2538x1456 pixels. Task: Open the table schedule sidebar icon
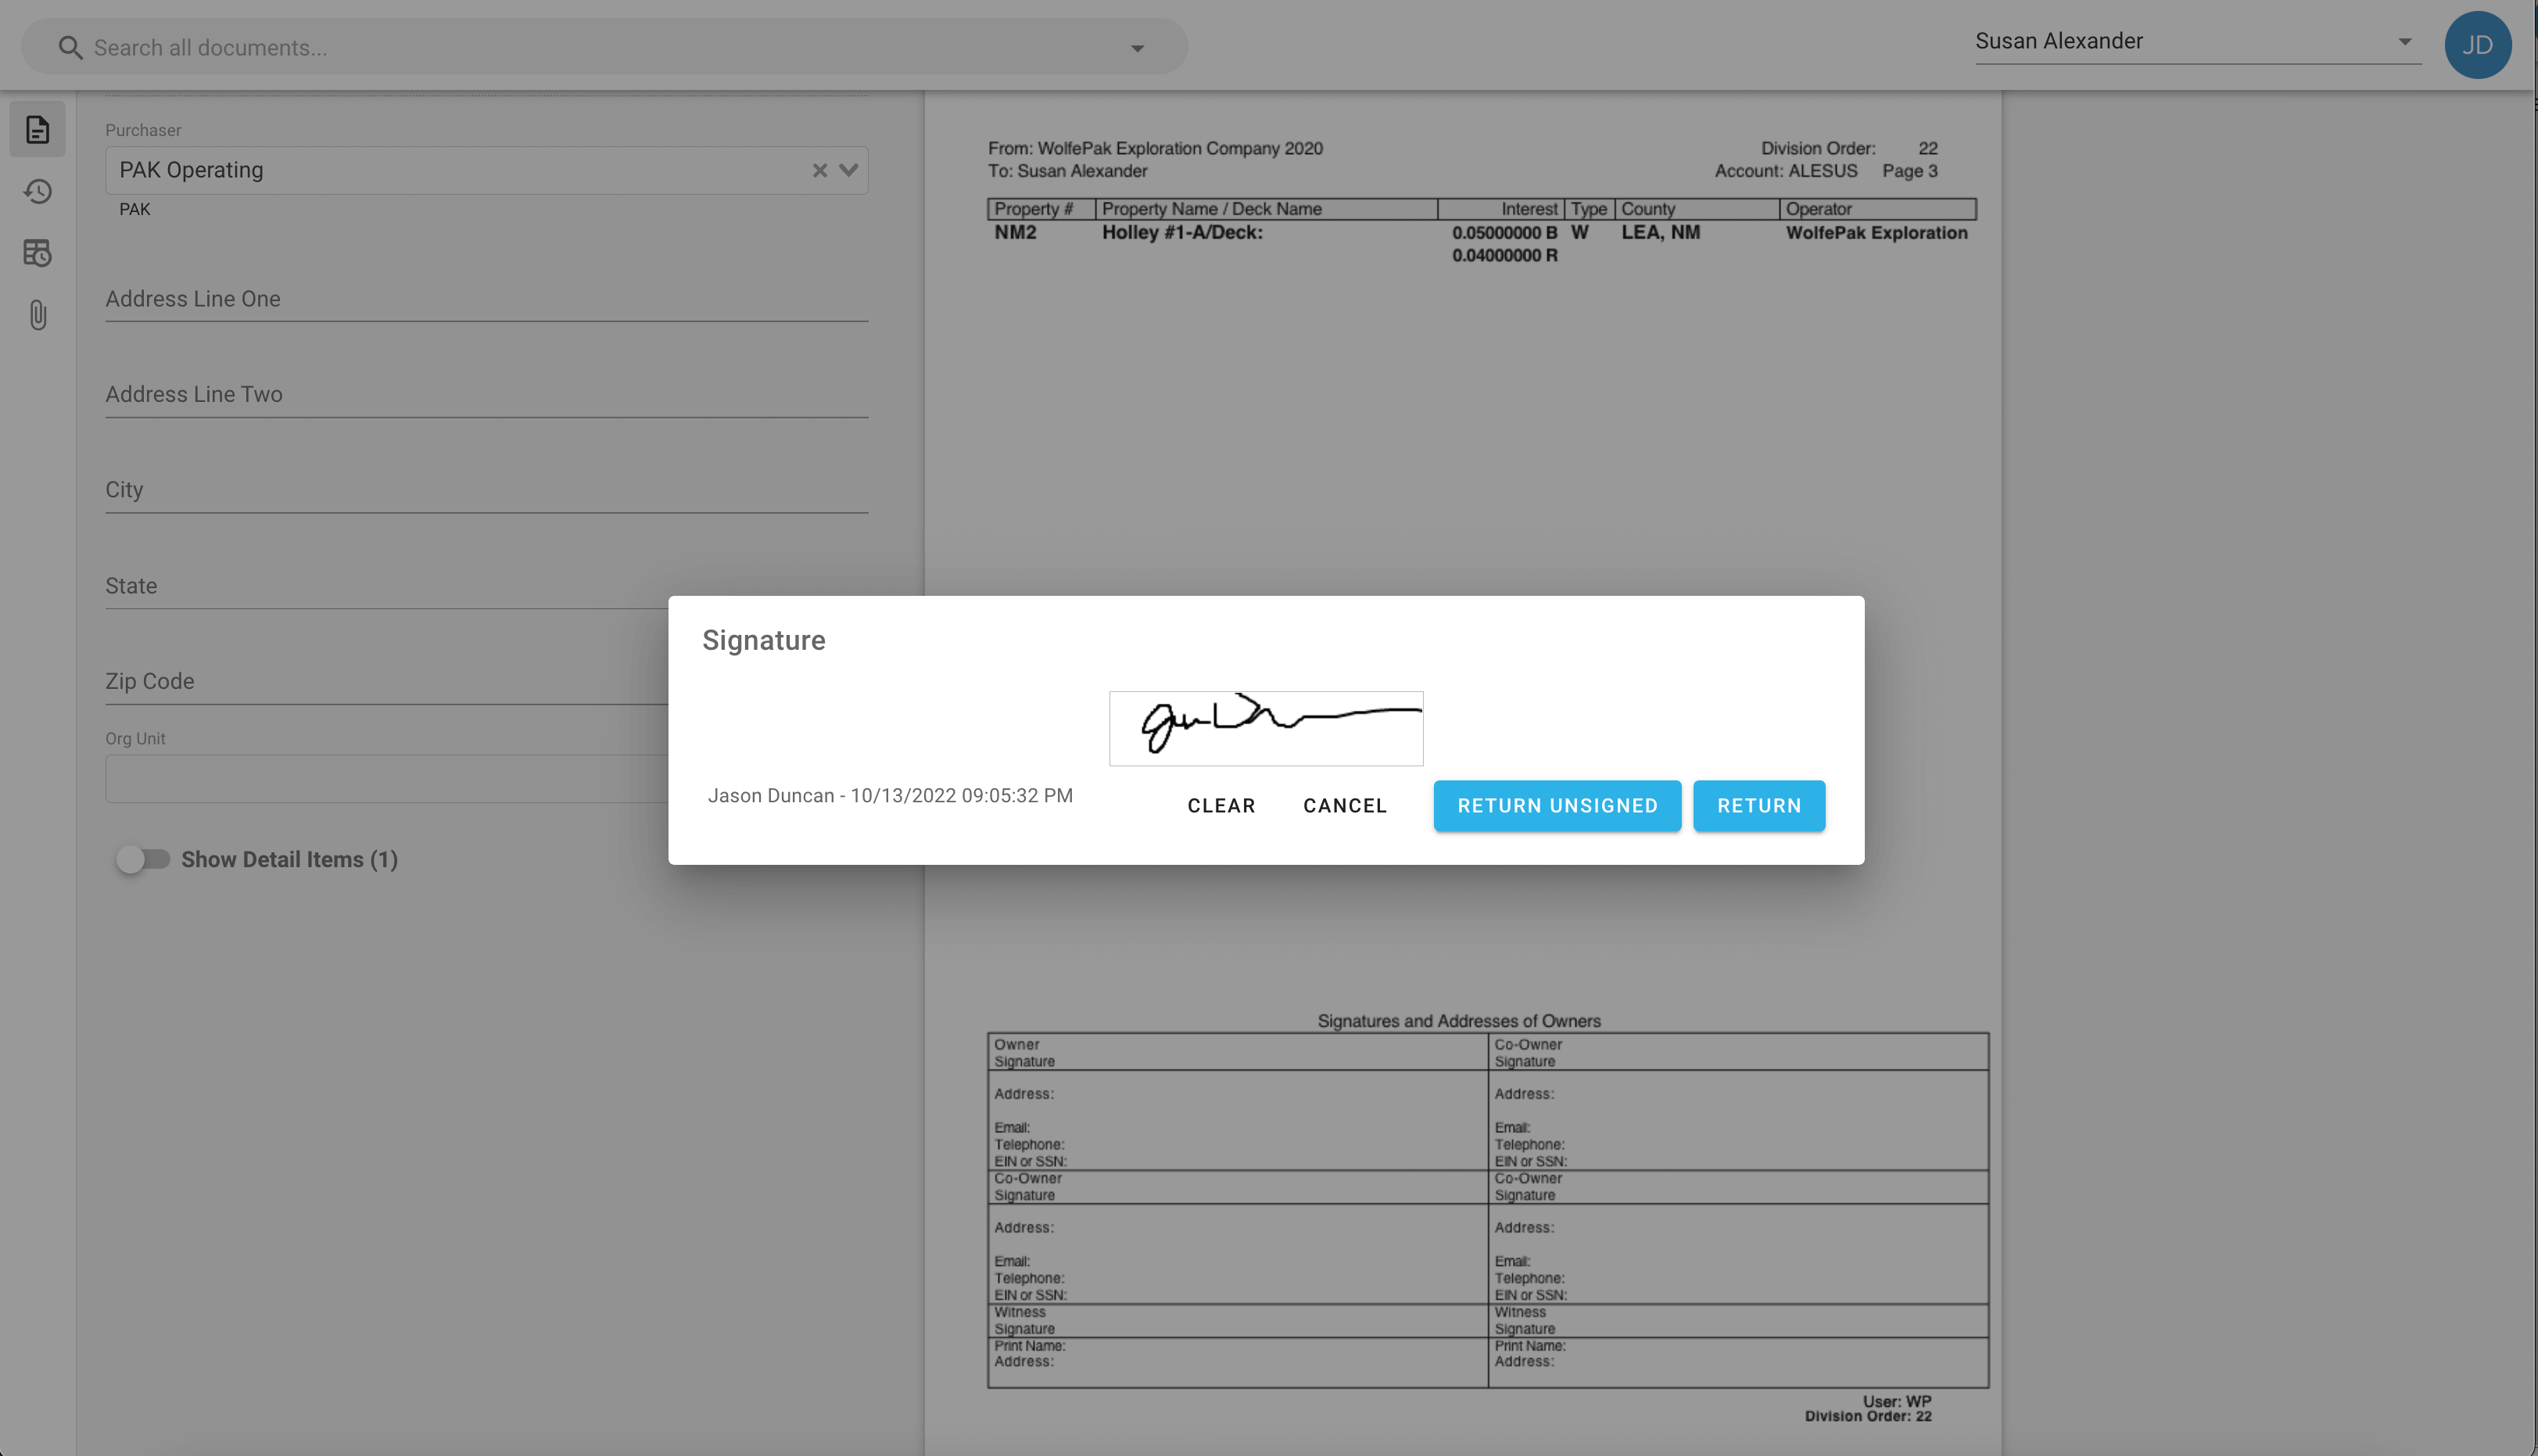click(x=37, y=253)
